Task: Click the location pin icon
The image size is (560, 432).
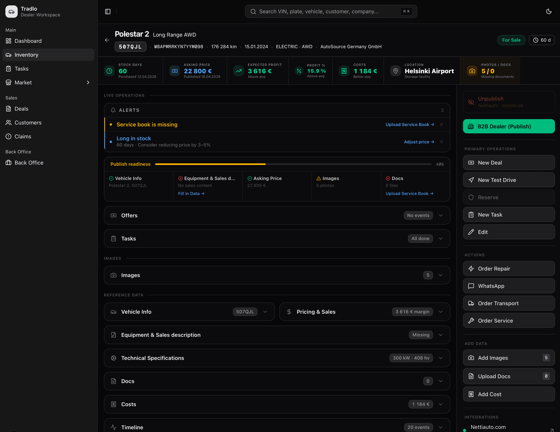Action: [x=395, y=71]
